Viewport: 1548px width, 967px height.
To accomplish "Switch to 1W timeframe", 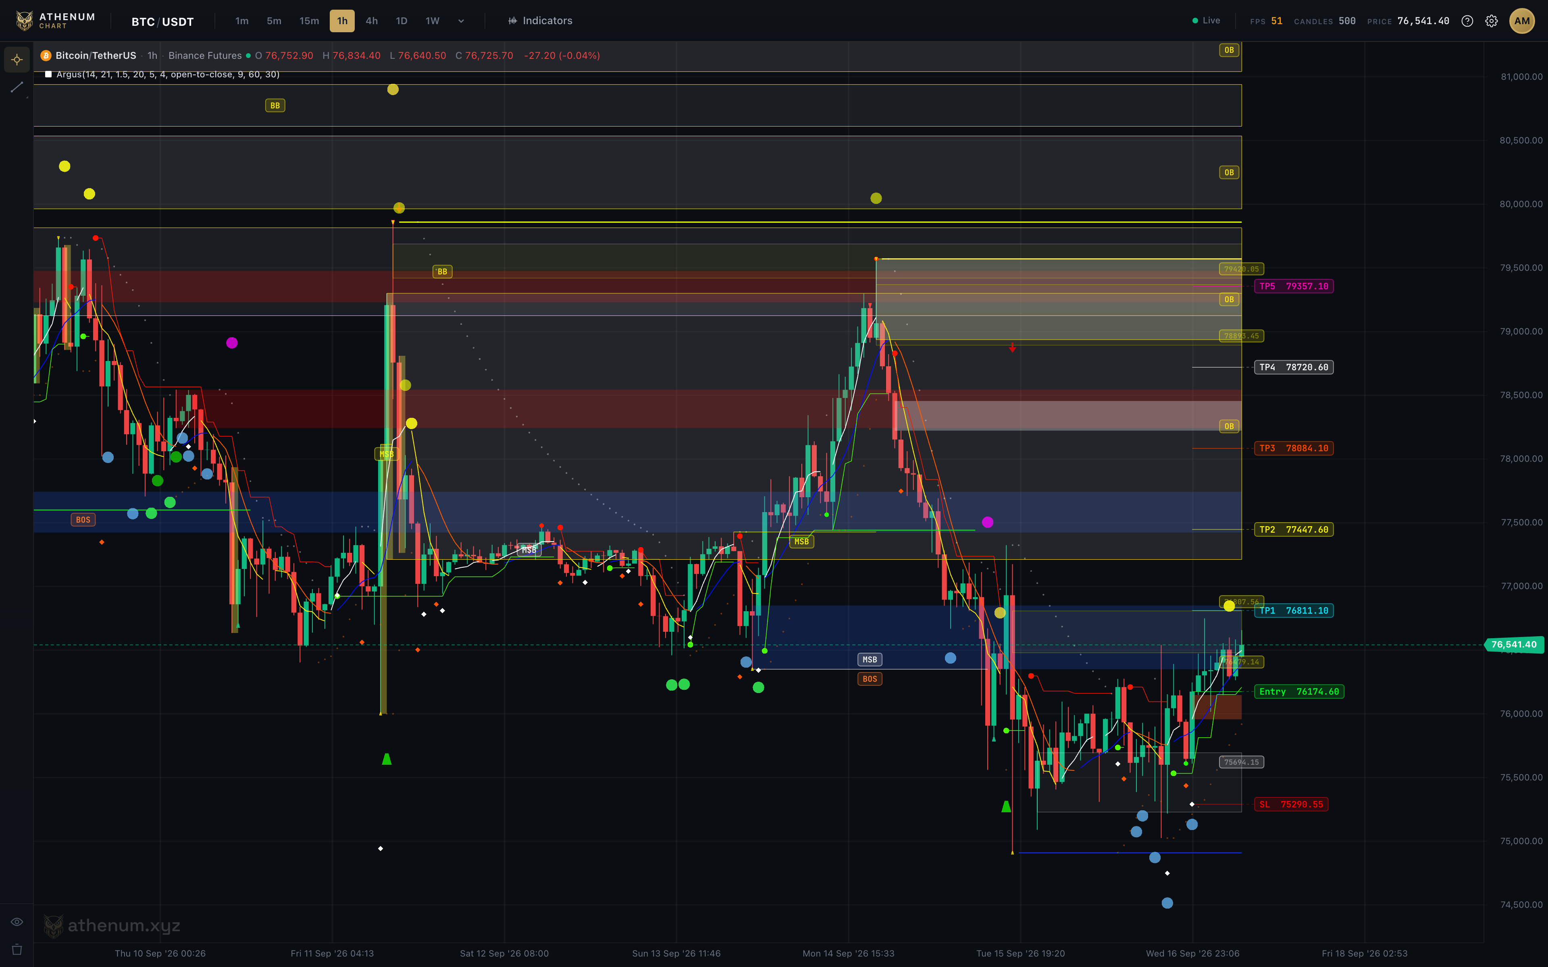I will (433, 21).
